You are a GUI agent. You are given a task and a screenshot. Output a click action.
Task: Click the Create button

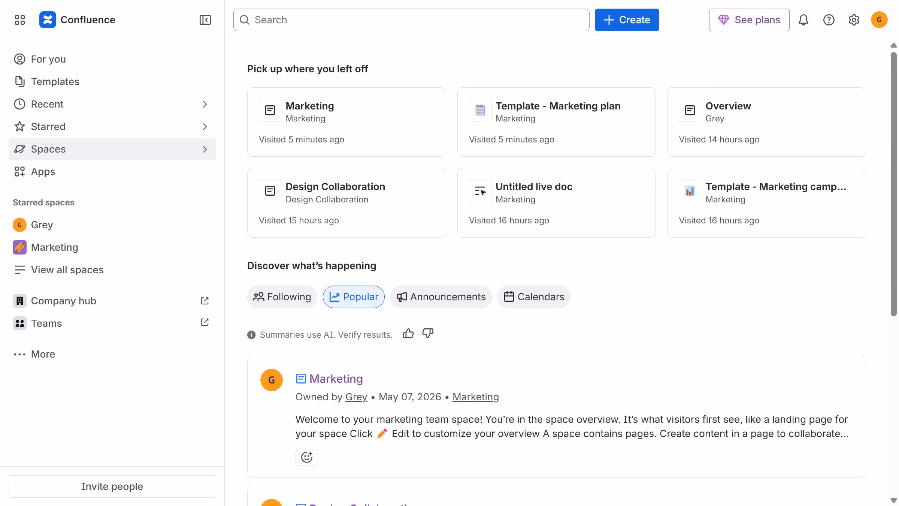627,20
